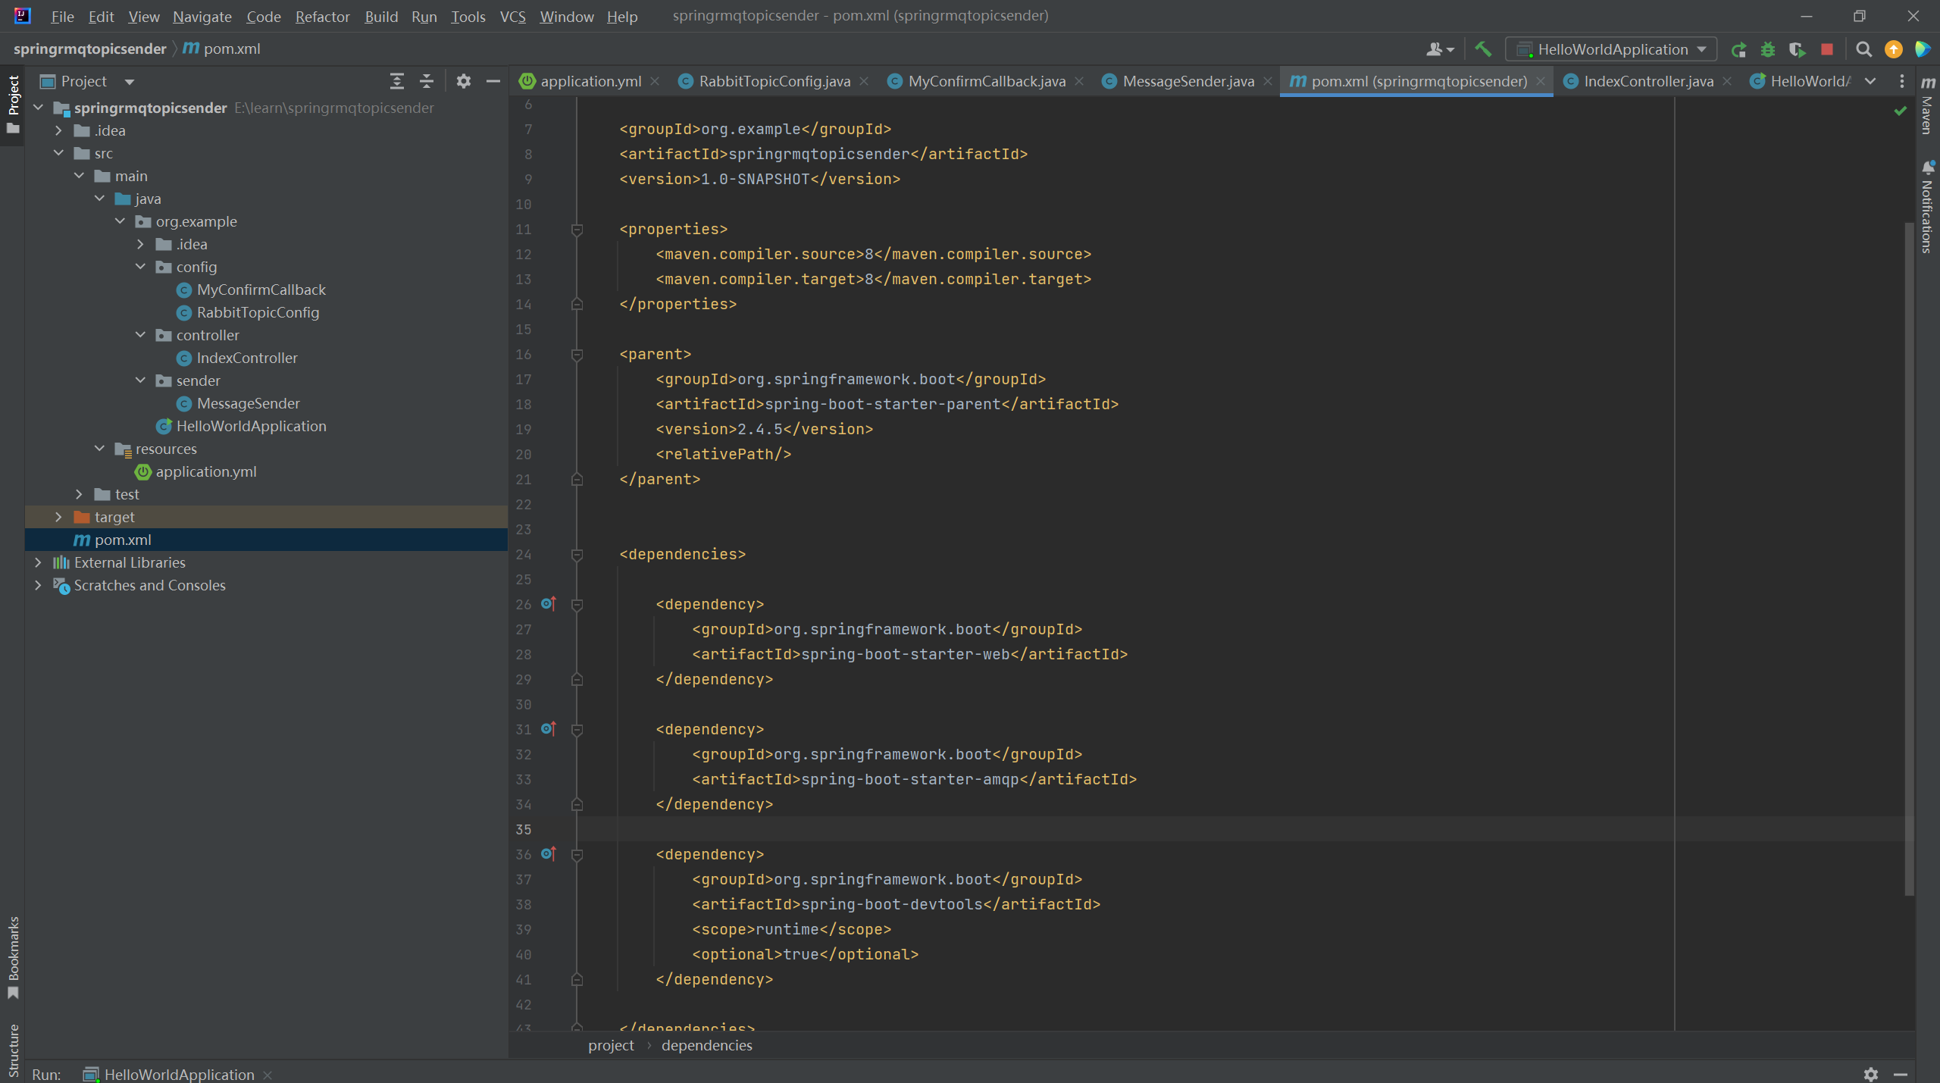Expand the target folder

pos(58,517)
